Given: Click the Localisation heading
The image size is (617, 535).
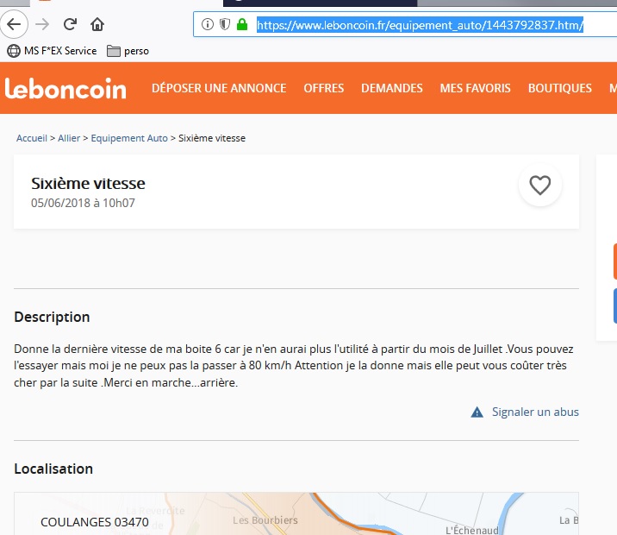Looking at the screenshot, I should click(x=53, y=469).
